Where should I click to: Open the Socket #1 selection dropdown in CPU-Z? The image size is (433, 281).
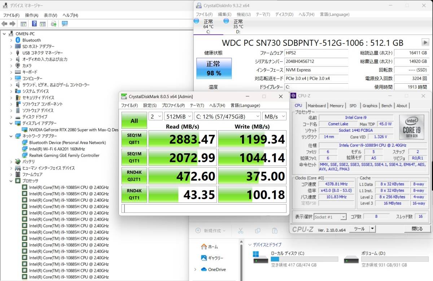coord(330,217)
